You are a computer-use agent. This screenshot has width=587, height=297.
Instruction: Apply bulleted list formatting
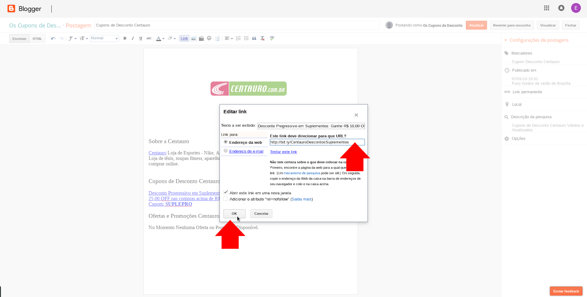(247, 38)
